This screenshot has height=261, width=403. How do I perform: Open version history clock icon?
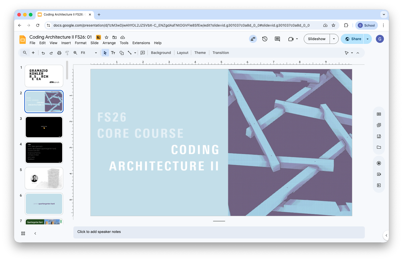click(265, 39)
